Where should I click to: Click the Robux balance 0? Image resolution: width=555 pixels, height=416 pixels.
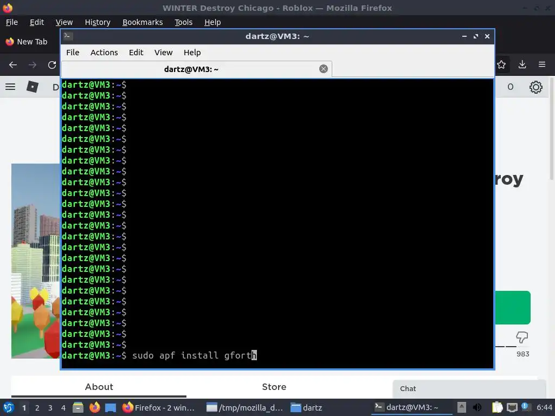510,87
